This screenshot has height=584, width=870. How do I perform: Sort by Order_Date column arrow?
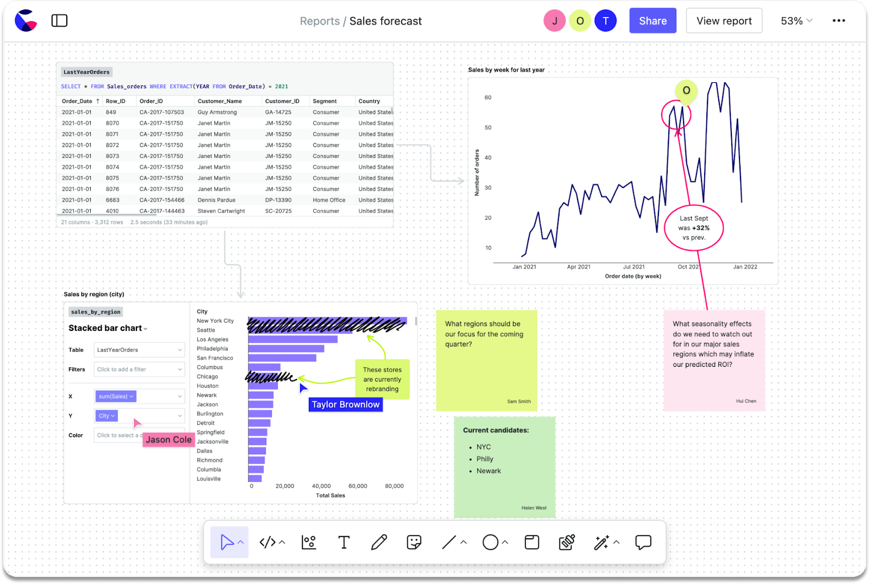tap(98, 101)
